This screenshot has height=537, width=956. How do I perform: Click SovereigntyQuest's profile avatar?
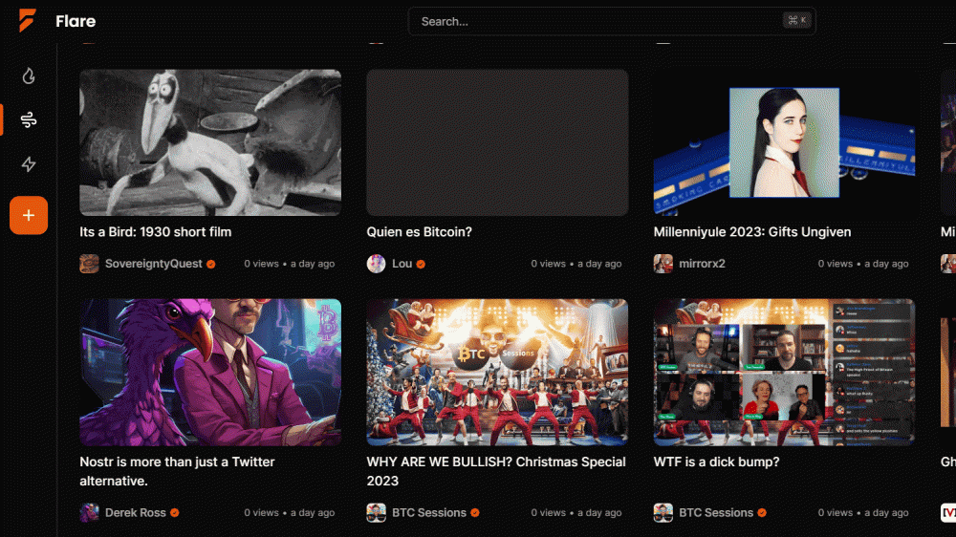(x=89, y=264)
